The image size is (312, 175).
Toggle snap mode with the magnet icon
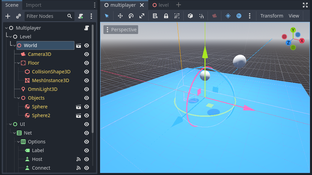[x=201, y=16]
